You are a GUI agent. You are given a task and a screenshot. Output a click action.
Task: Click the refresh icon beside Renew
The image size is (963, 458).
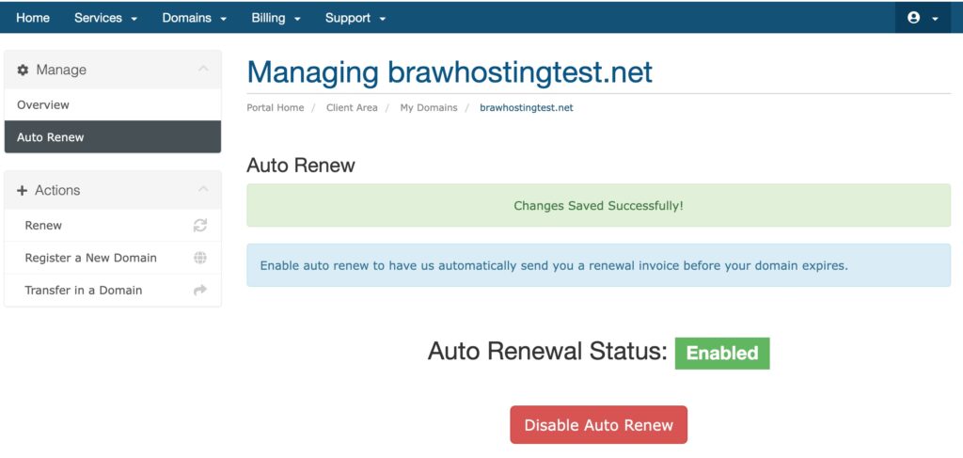[x=200, y=226]
